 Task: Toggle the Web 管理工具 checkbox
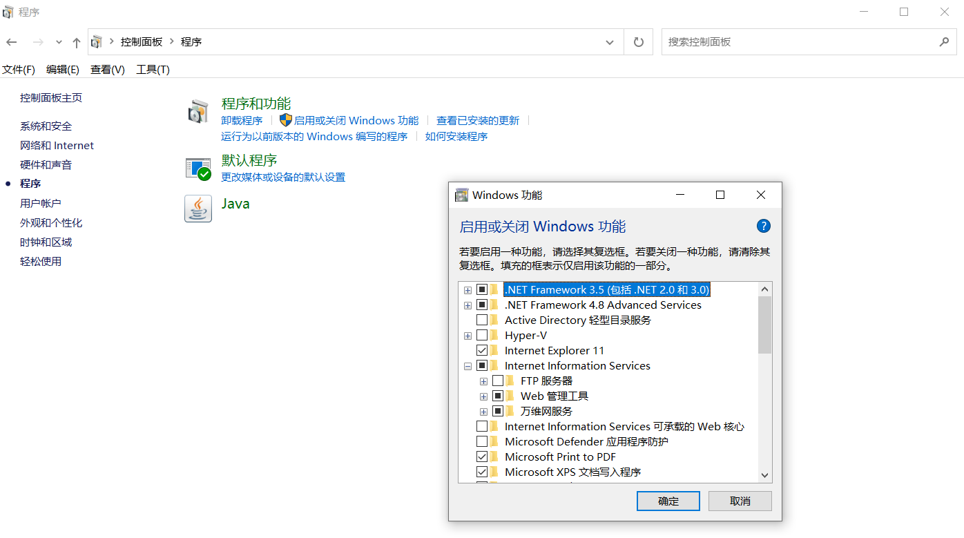[x=498, y=396]
